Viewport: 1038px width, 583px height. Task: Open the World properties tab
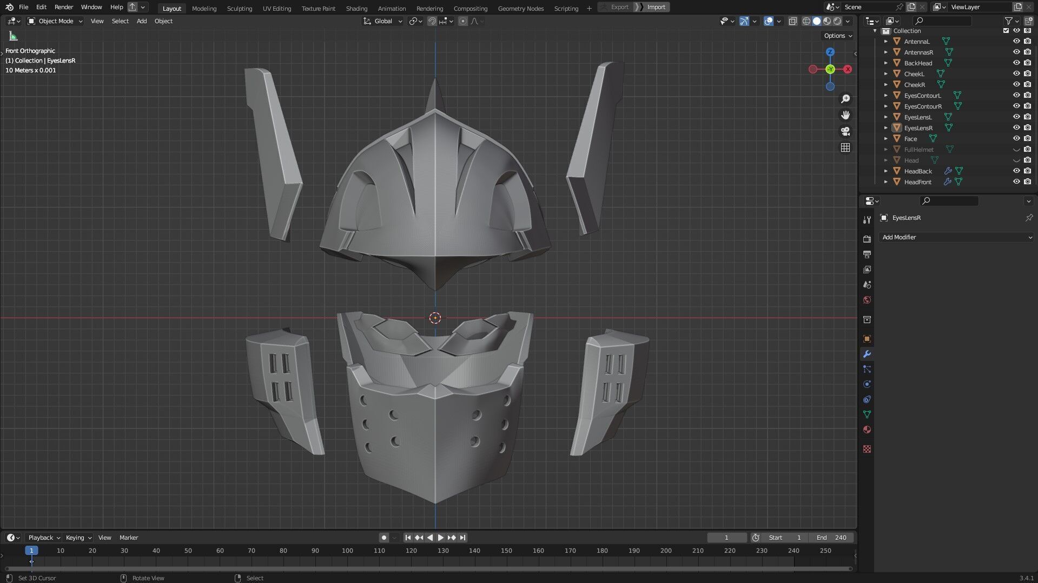(867, 300)
